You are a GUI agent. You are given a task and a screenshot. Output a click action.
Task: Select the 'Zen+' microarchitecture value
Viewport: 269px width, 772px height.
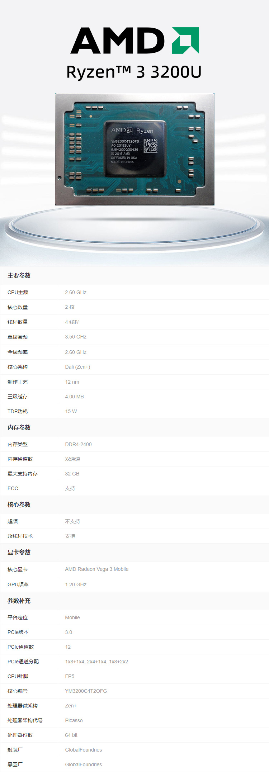coord(71,706)
